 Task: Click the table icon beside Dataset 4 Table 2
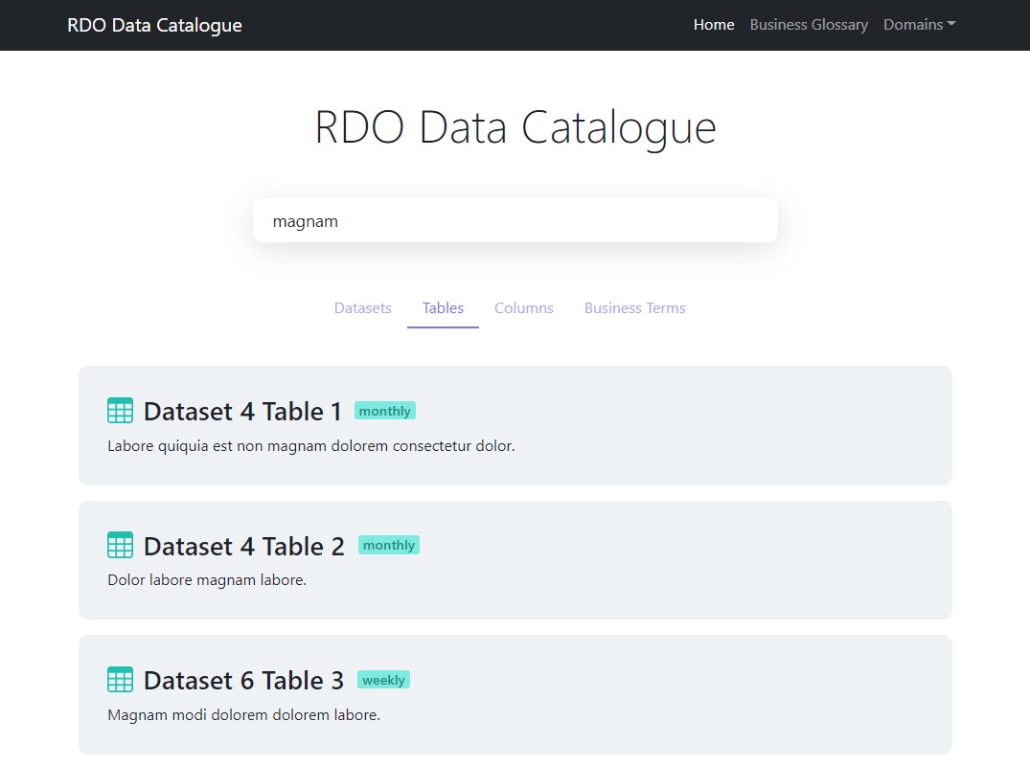[x=120, y=545]
